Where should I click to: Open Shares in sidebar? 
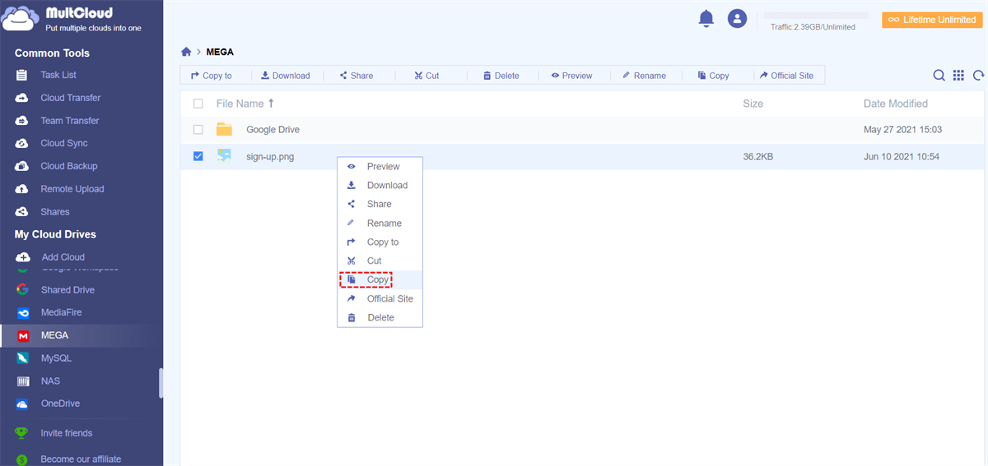[54, 212]
